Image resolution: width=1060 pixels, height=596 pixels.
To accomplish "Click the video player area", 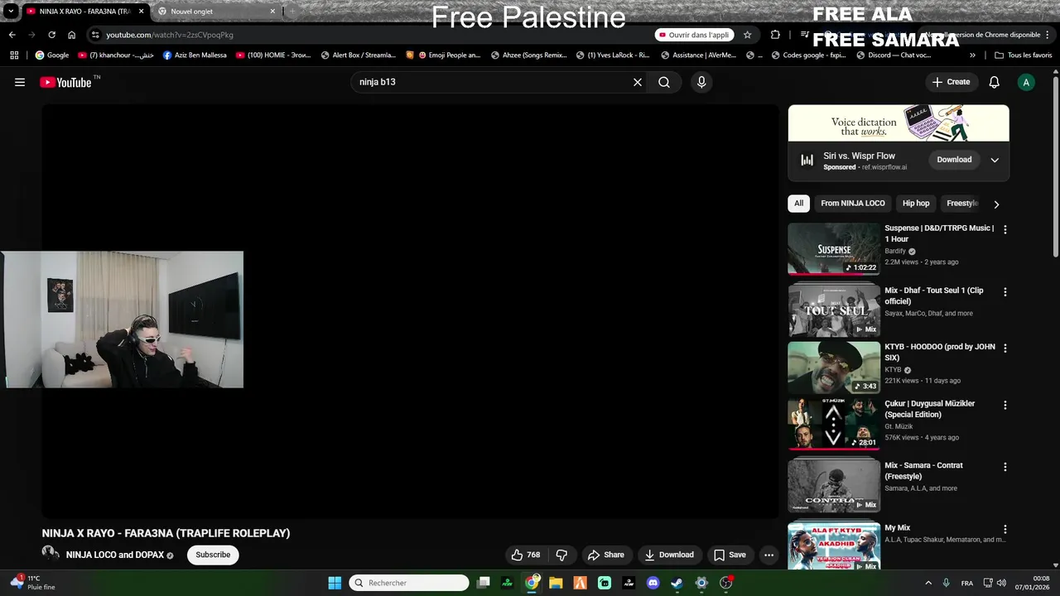I will click(411, 311).
